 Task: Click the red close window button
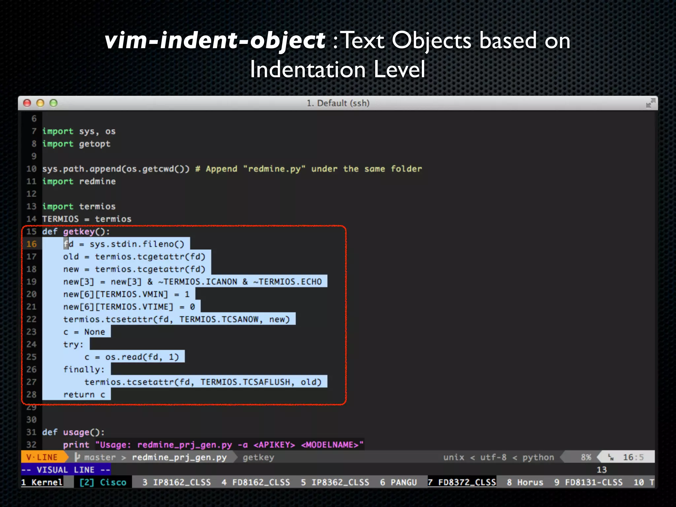point(27,103)
